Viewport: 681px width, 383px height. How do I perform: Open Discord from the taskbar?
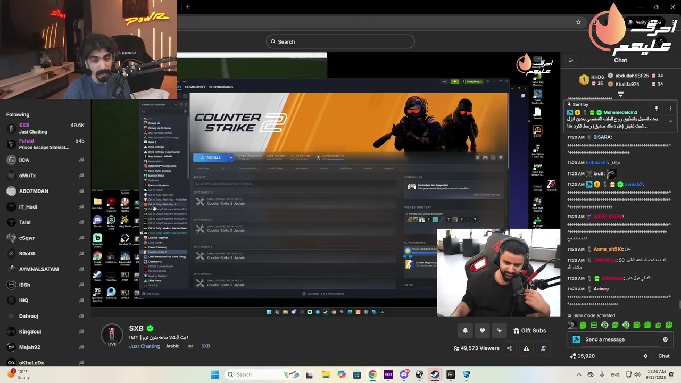(x=404, y=374)
